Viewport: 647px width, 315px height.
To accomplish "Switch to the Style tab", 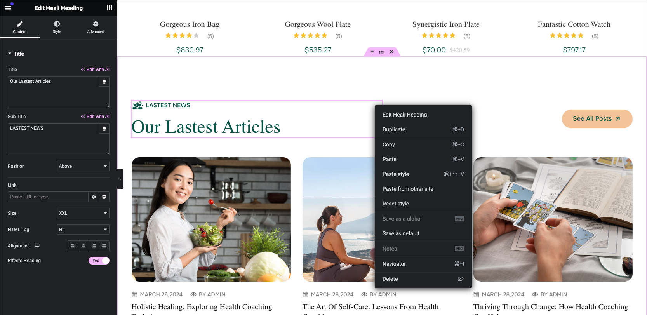I will [57, 27].
